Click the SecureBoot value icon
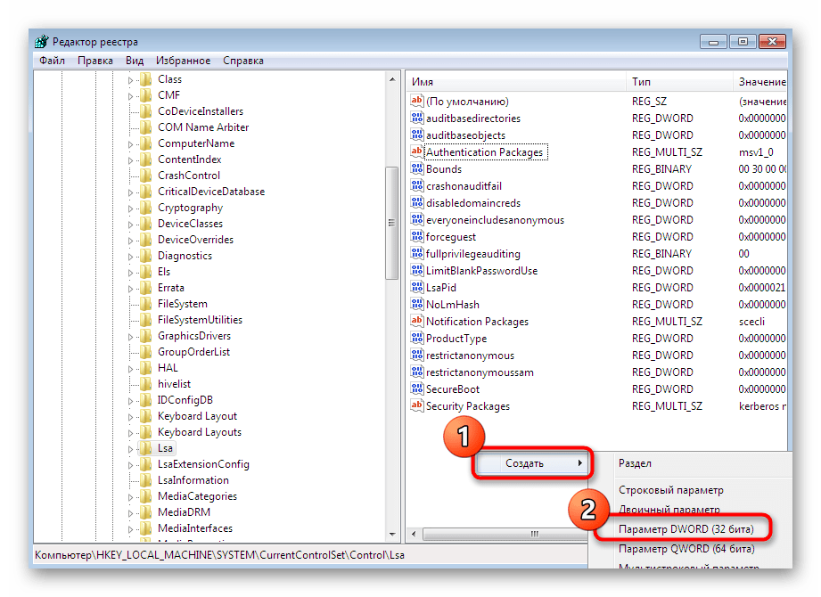 tap(416, 389)
